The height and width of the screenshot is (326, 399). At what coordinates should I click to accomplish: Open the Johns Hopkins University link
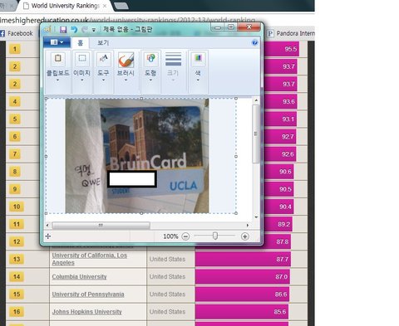[x=87, y=312]
